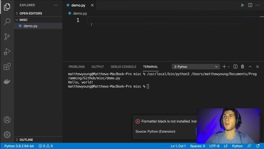This screenshot has width=264, height=149.
Task: Change the Python language mode
Action: point(237,146)
